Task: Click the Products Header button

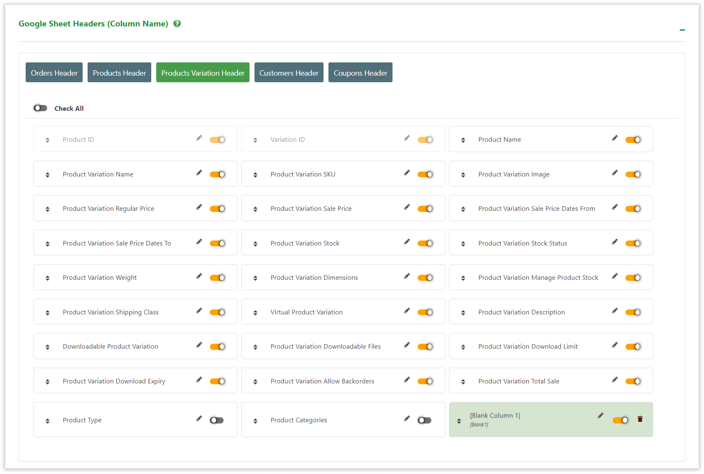Action: (x=119, y=72)
